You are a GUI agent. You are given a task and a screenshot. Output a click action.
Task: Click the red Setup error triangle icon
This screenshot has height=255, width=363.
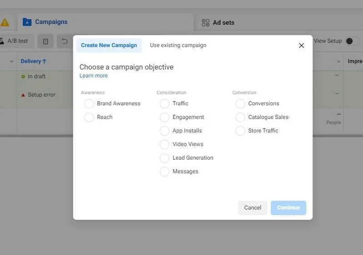pyautogui.click(x=23, y=95)
